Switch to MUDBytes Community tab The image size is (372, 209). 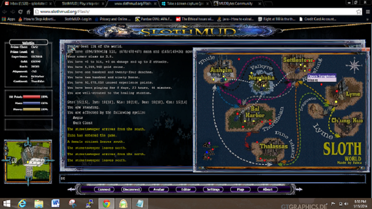237,3
